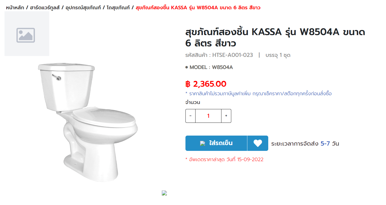This screenshot has width=386, height=205.
Task: Add product to wishlist with heart icon
Action: click(258, 143)
